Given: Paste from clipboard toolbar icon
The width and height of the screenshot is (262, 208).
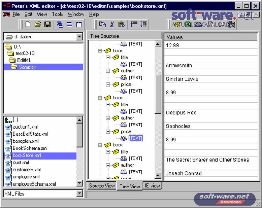Looking at the screenshot, I should [121, 25].
